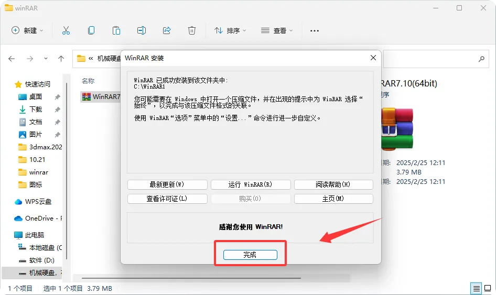
Task: Click the Paste clipboard icon
Action: 116,31
